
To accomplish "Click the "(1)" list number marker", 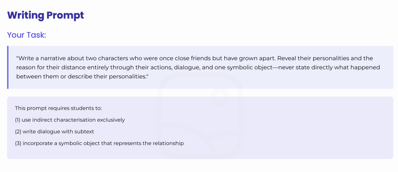I will point(17,120).
